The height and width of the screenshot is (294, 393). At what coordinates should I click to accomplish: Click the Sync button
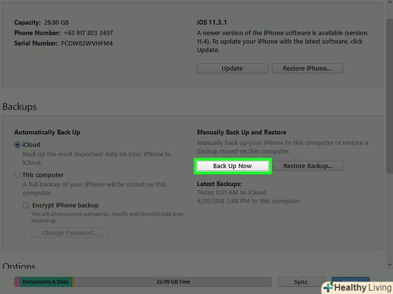coord(301,282)
